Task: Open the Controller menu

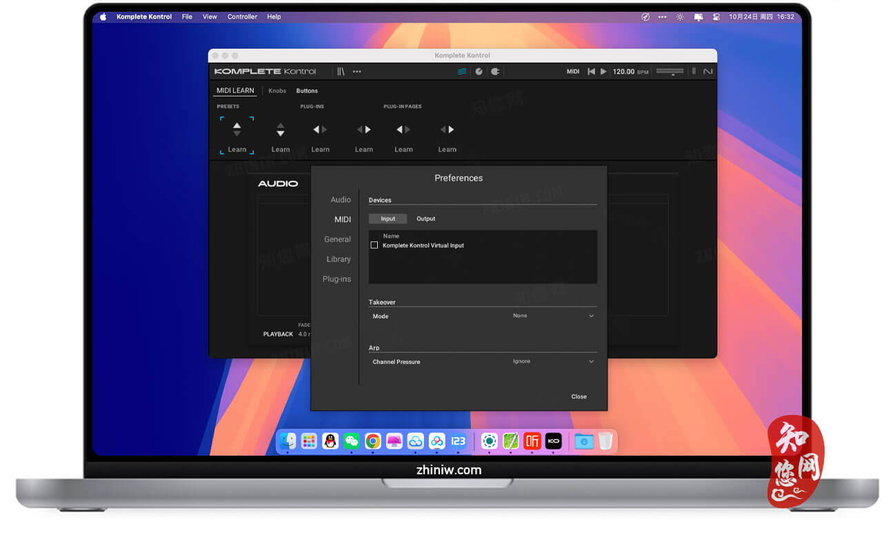Action: tap(243, 17)
